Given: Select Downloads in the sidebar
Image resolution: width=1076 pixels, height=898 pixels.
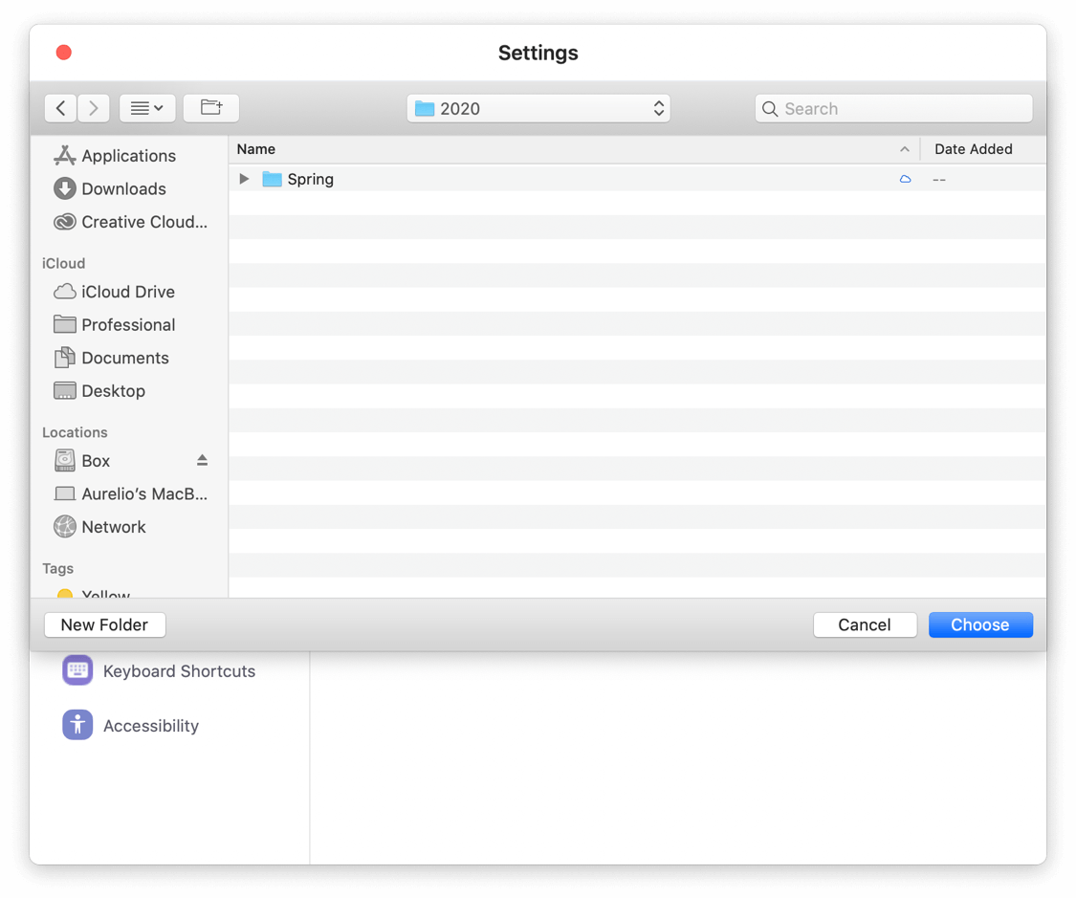Looking at the screenshot, I should tap(123, 188).
